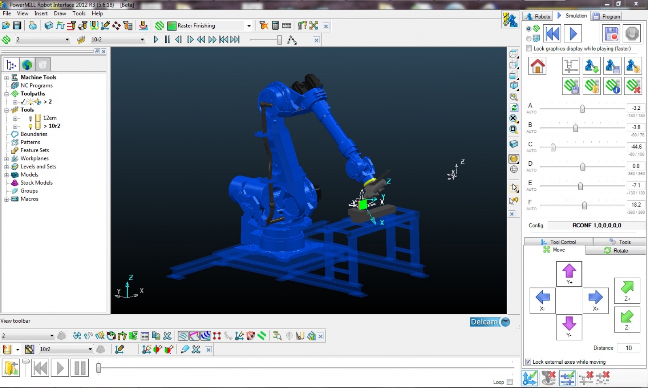Screen dimensions: 648x388
Task: Open the Insert menu
Action: (41, 13)
